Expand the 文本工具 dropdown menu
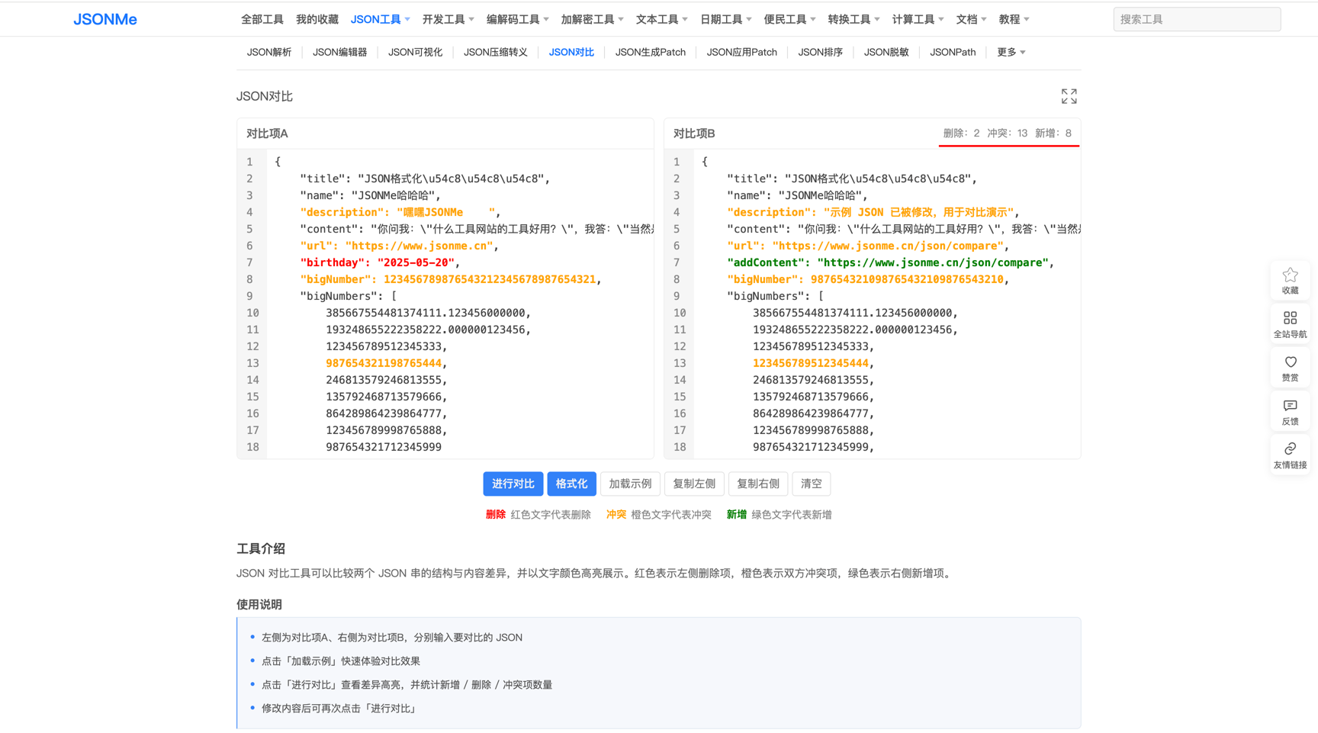This screenshot has width=1318, height=733. click(661, 19)
